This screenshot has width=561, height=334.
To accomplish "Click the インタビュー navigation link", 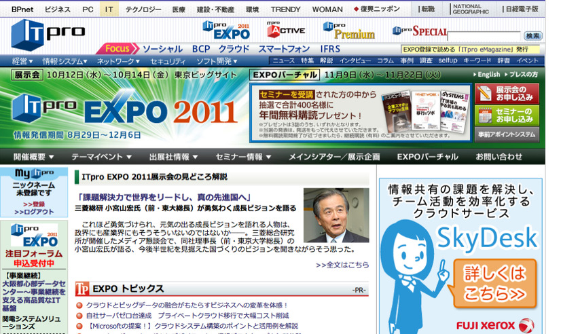I will pyautogui.click(x=355, y=61).
